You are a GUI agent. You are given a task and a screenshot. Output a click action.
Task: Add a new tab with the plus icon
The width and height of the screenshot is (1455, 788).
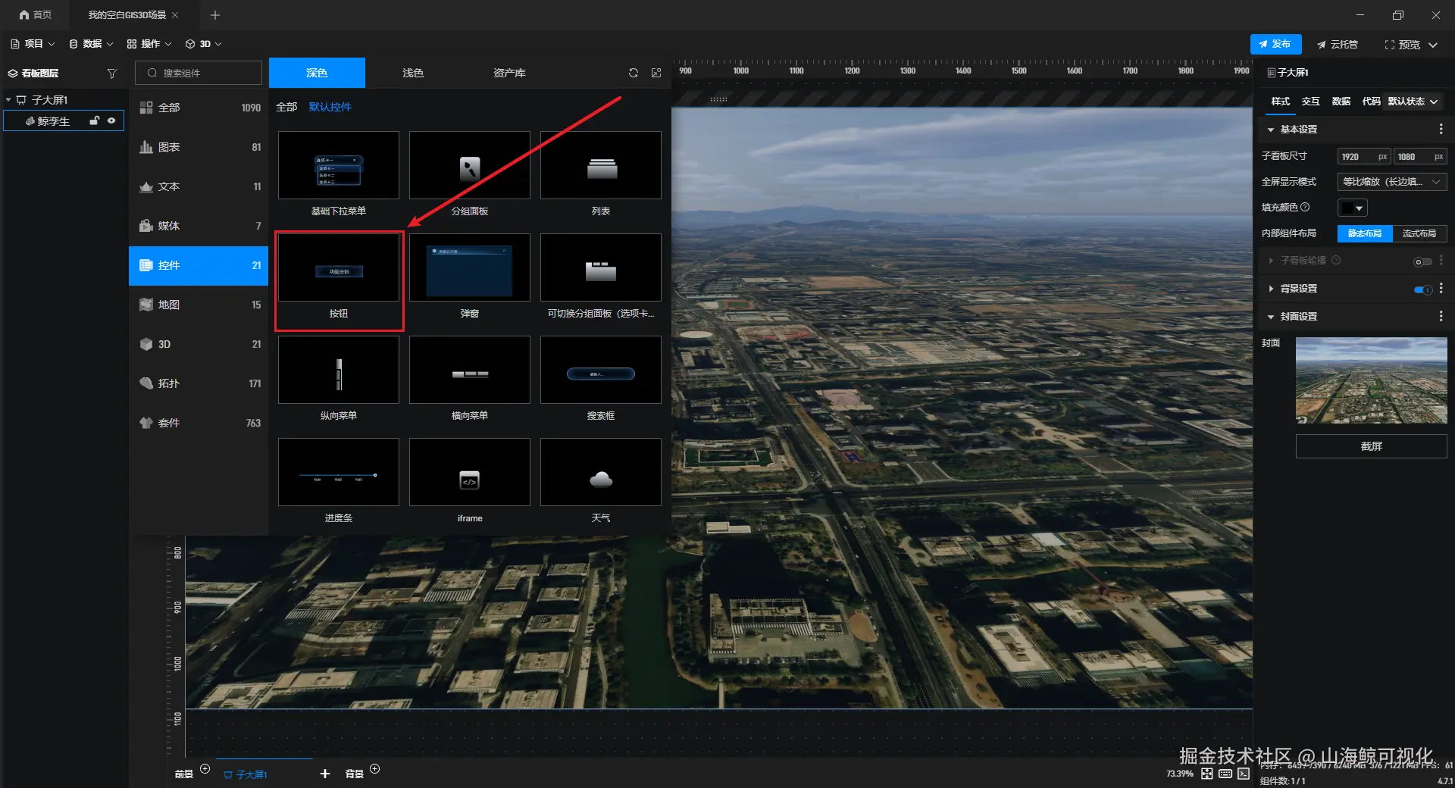point(215,14)
